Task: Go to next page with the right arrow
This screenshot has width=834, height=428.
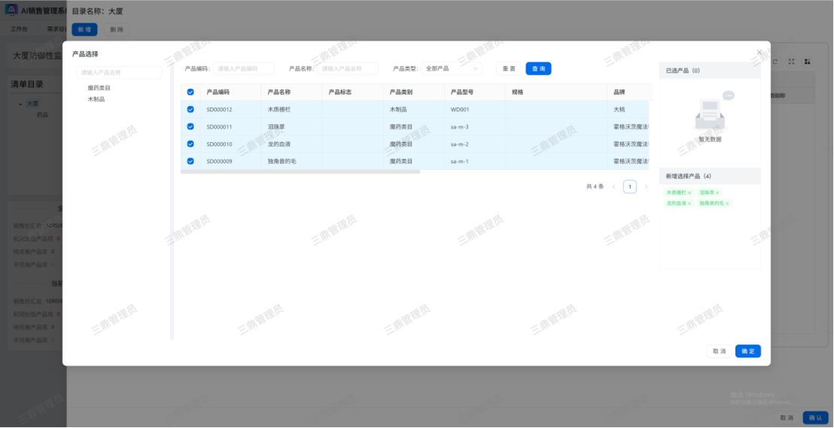Action: (645, 187)
